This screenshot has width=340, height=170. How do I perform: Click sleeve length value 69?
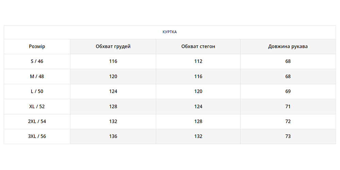point(288,91)
